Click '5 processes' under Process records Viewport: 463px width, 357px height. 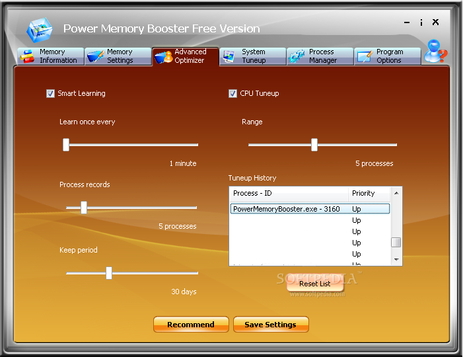[178, 226]
